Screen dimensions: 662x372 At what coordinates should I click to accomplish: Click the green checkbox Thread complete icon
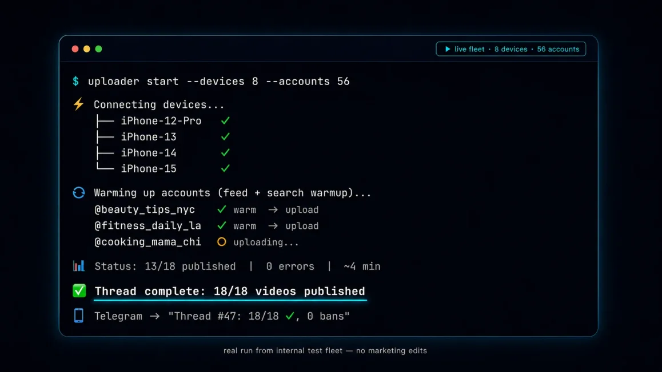tap(79, 290)
